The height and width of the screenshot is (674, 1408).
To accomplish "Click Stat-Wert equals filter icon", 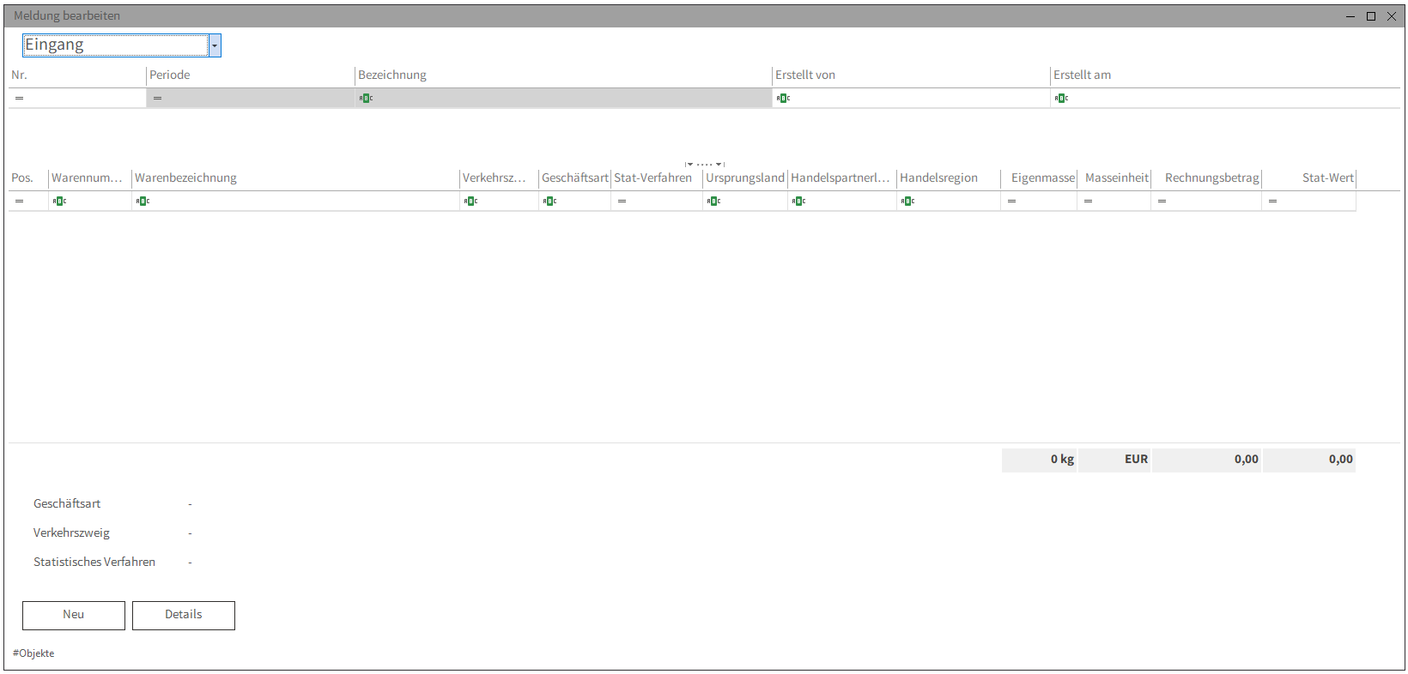I will tap(1272, 202).
